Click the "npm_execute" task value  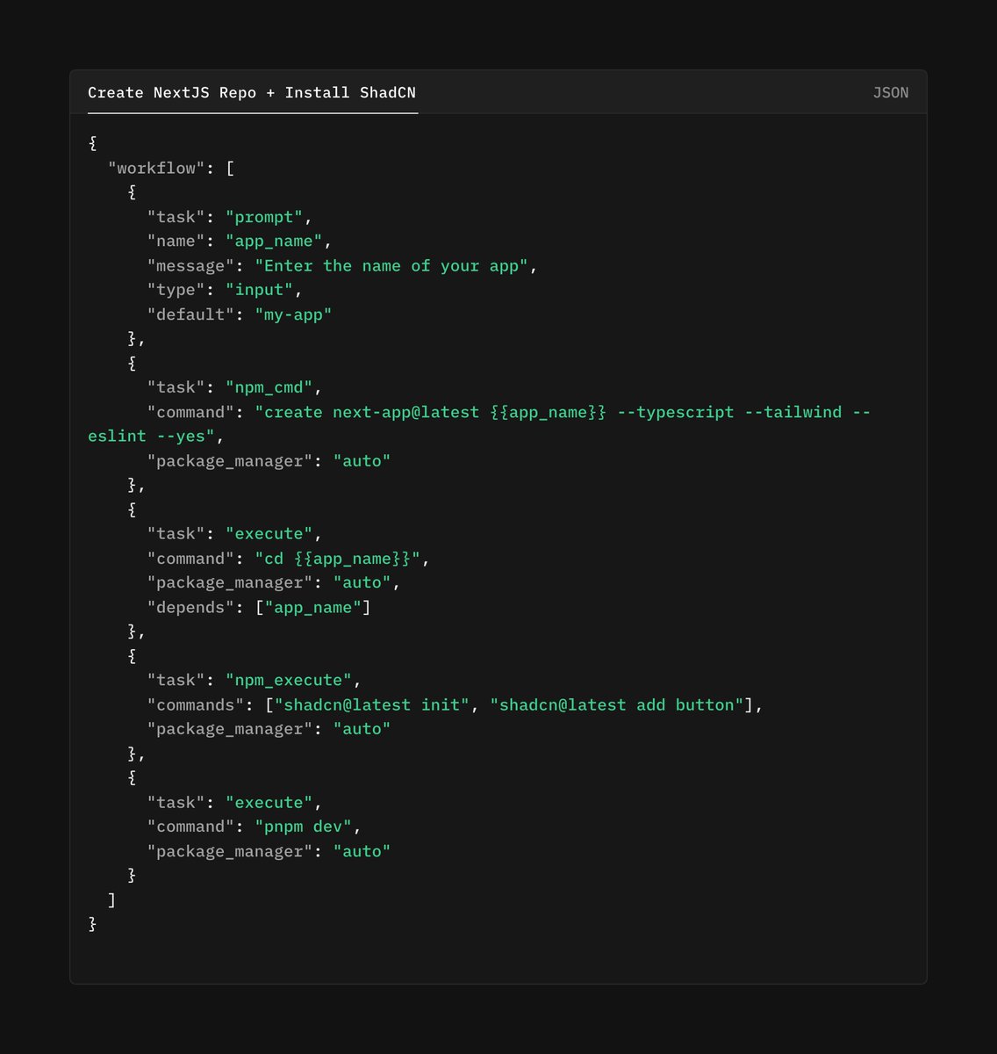click(x=289, y=681)
